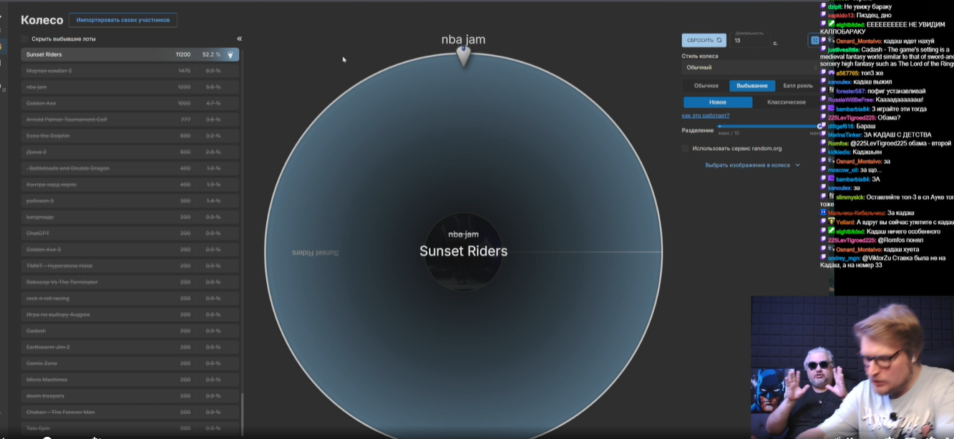Expand 'Выбрать изображение в колесе' section

tap(752, 165)
